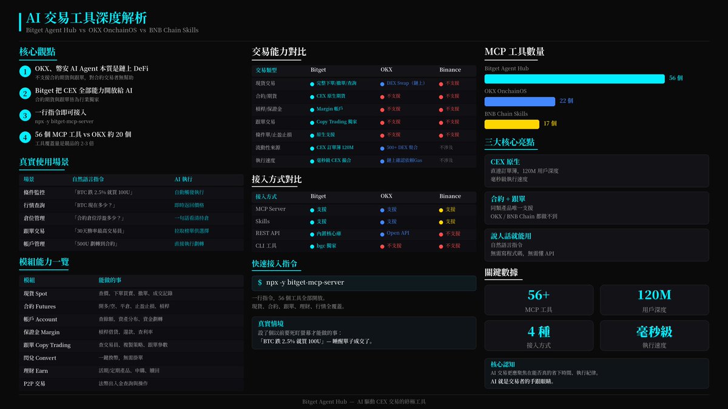Click the 接入方式對比 section heading
The height and width of the screenshot is (409, 728).
point(277,179)
